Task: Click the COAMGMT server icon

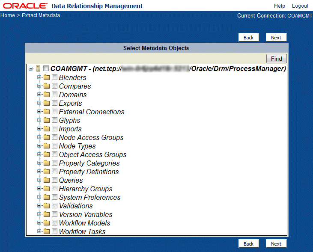Action: pos(38,68)
